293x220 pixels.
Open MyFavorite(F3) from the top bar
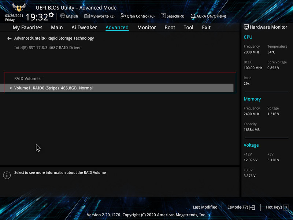tap(99, 16)
